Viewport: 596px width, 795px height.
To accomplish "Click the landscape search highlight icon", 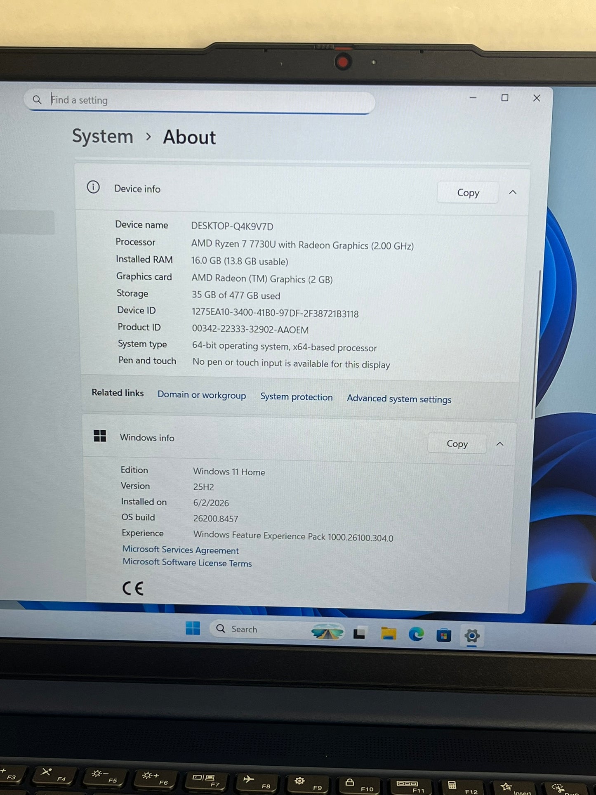I will (x=327, y=632).
